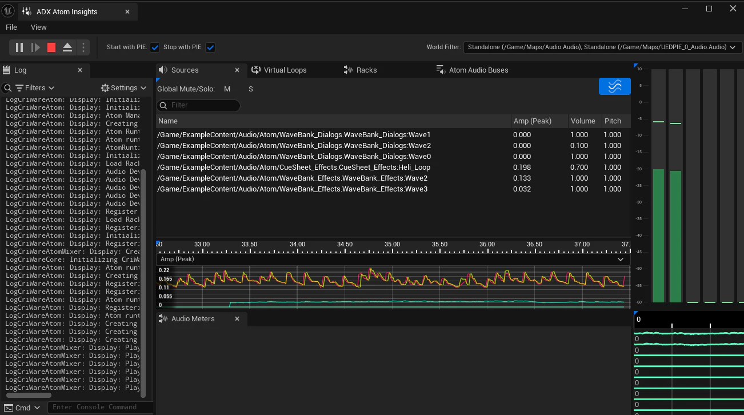Open the Cmd console type dropdown
This screenshot has width=744, height=415.
pos(22,408)
